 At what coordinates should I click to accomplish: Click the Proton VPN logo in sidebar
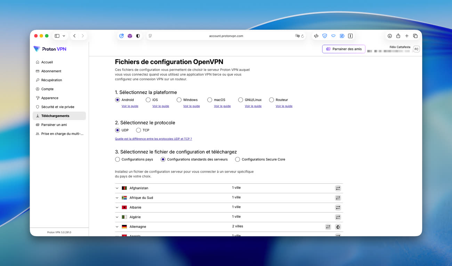click(x=50, y=49)
